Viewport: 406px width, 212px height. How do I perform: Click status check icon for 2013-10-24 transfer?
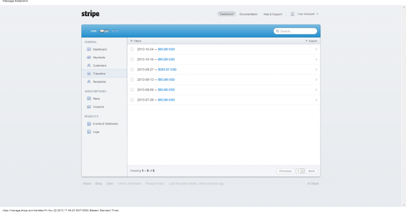(132, 49)
